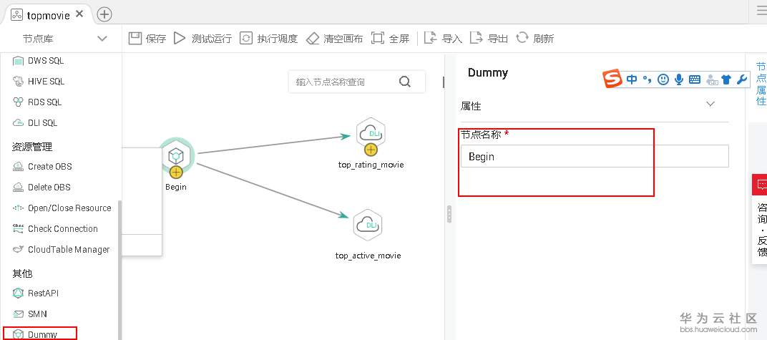Screen dimensions: 767x340
Task: Open a new tab with plus button
Action: coord(104,14)
